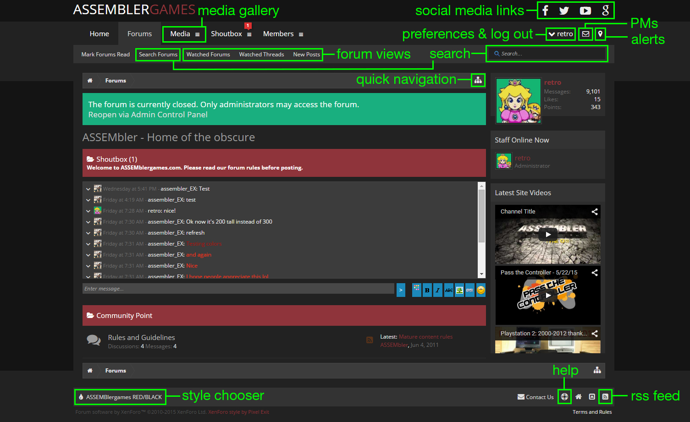Open quick navigation sitemap icon in top breadcrumb
The width and height of the screenshot is (690, 422).
pyautogui.click(x=478, y=80)
